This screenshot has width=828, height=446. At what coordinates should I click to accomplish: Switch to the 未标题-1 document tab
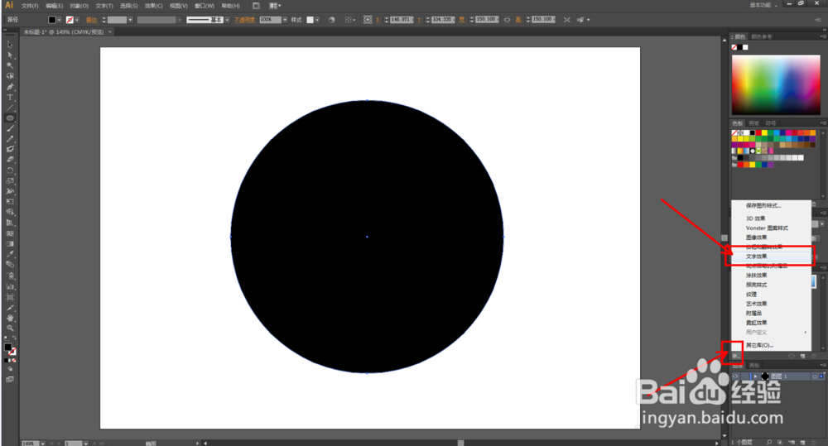click(64, 32)
